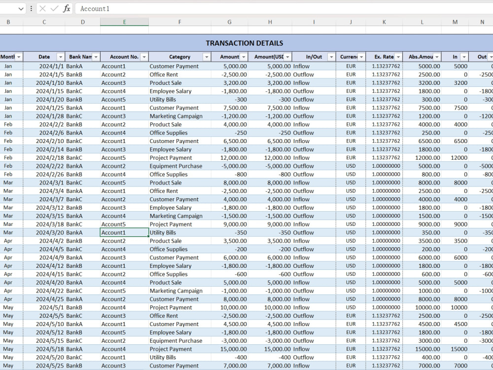Select column F header
This screenshot has height=370, width=493.
coord(180,22)
